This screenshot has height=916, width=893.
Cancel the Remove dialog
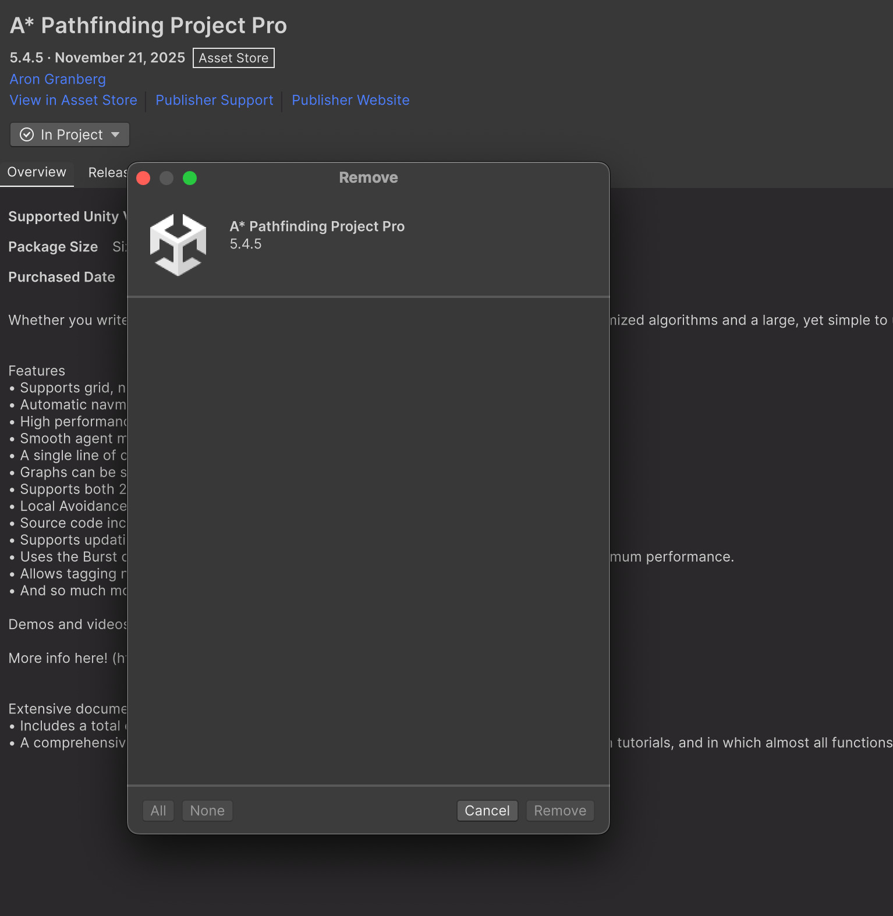pos(487,811)
